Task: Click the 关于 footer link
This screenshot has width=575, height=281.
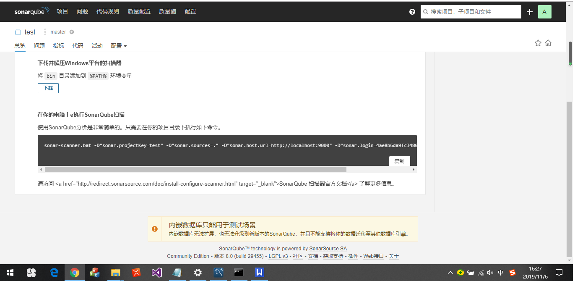Action: 393,256
